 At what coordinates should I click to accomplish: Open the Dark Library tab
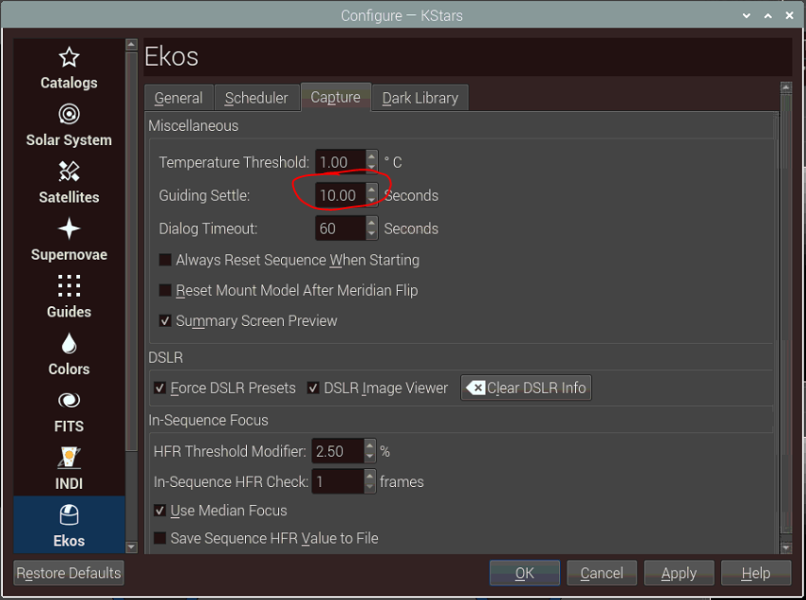[419, 98]
